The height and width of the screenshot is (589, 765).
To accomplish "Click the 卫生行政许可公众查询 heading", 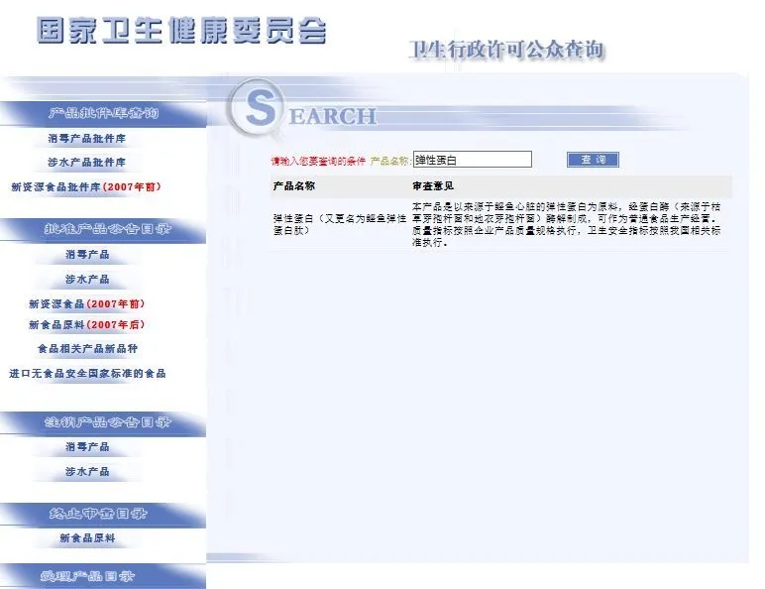I will 506,50.
